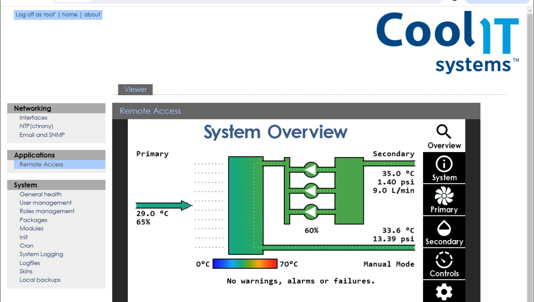Image resolution: width=534 pixels, height=302 pixels.
Task: Click the 1.40 psi reading
Action: coord(396,182)
